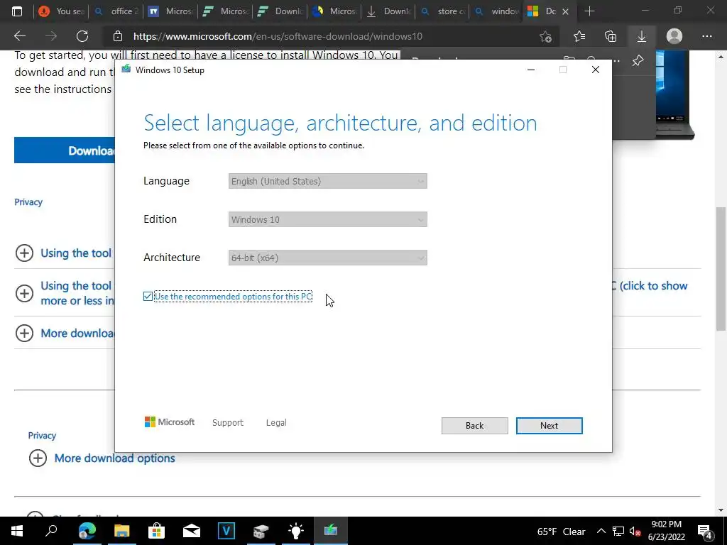Open the Language dropdown

pyautogui.click(x=327, y=181)
